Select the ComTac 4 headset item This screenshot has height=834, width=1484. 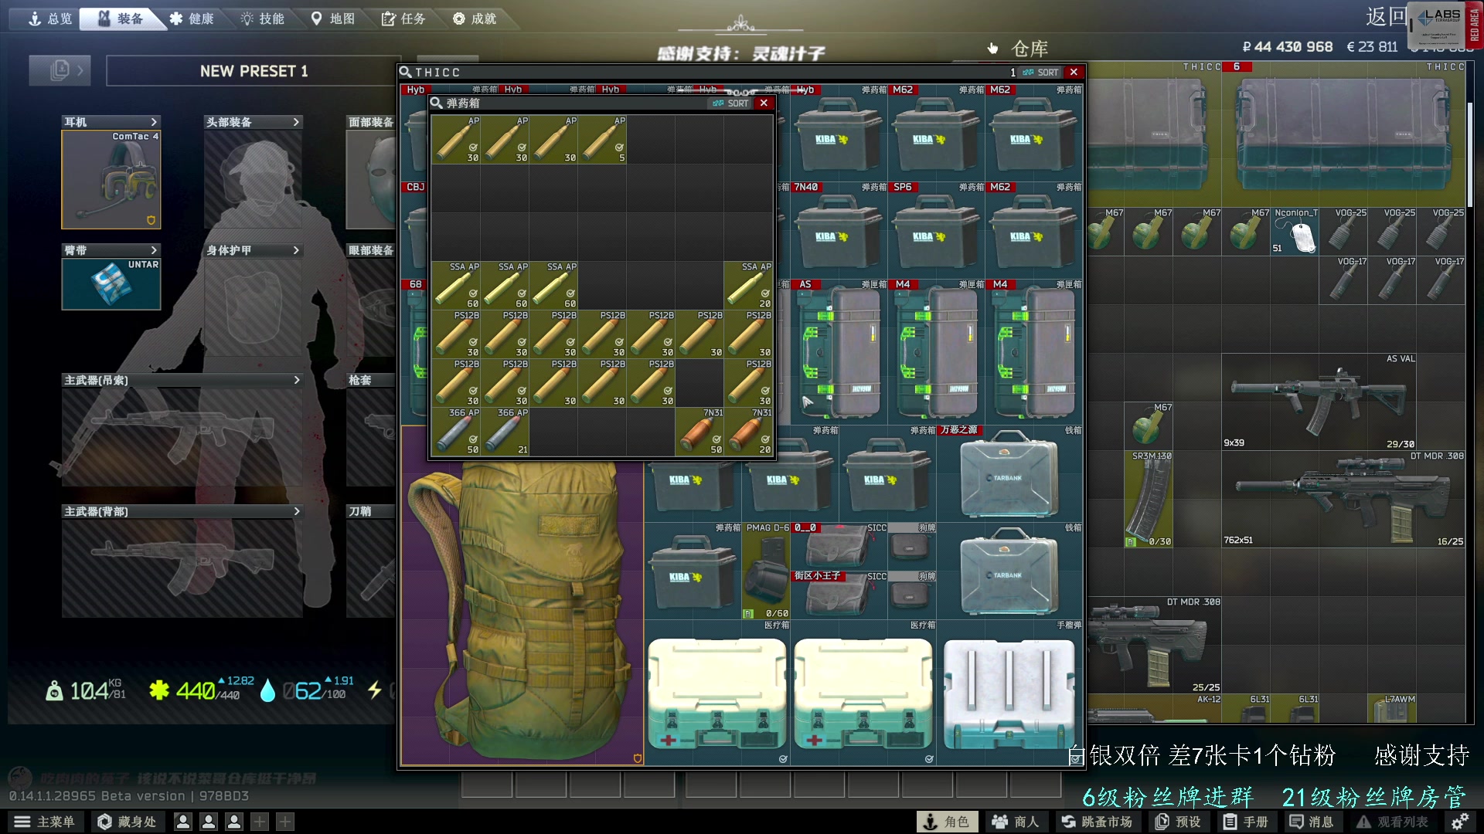tap(111, 179)
